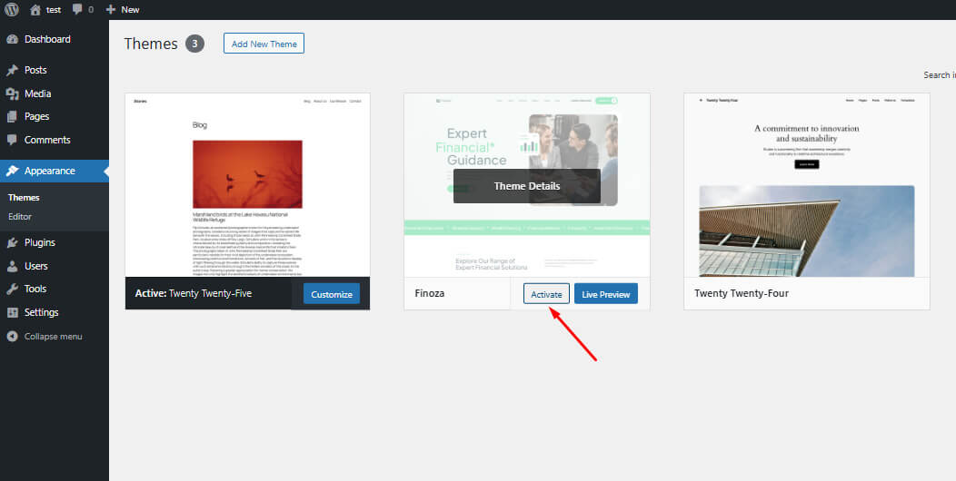This screenshot has height=481, width=956.
Task: Collapse the admin sidebar menu
Action: coord(55,336)
